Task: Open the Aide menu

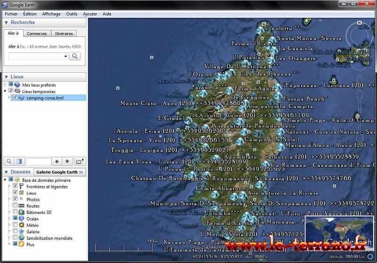Action: point(107,14)
